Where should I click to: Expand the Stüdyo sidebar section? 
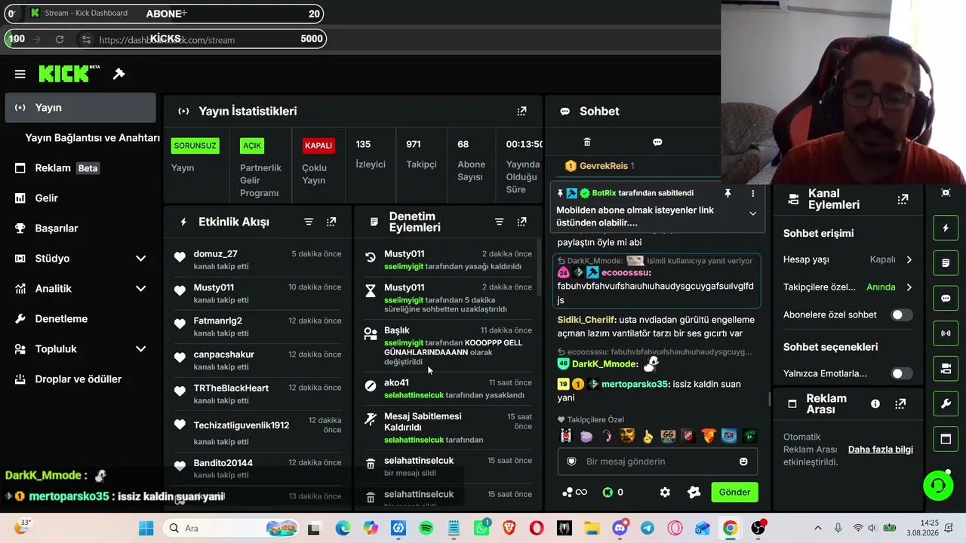click(140, 259)
